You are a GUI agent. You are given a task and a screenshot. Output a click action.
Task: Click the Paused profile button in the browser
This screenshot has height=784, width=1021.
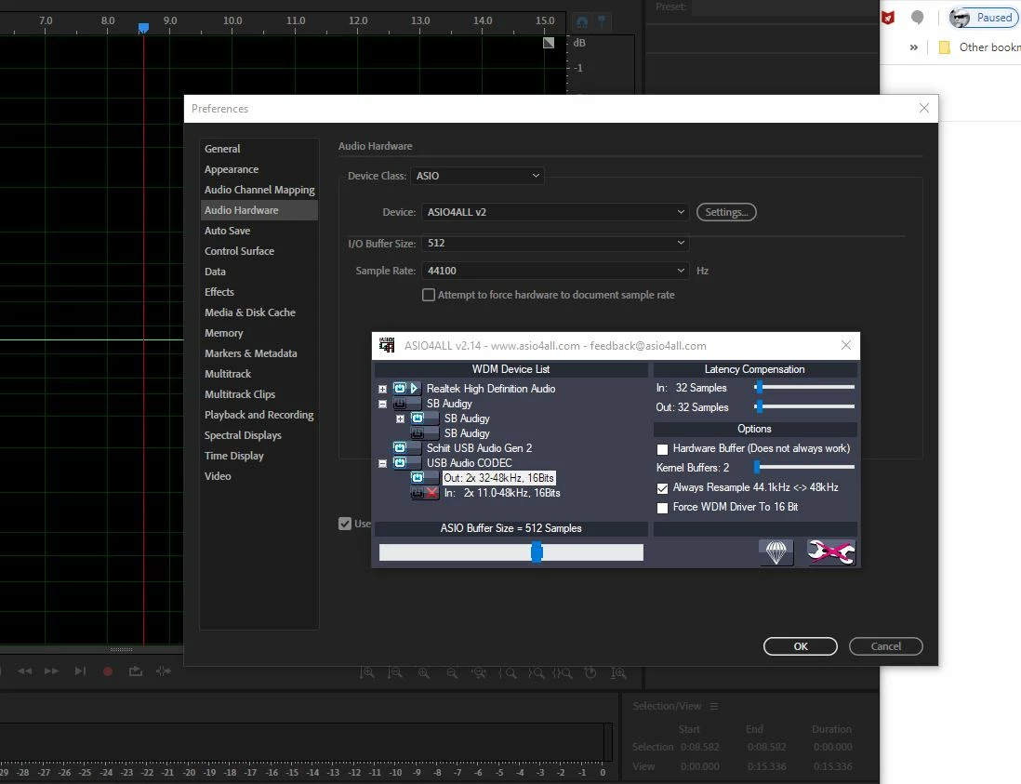pos(983,18)
